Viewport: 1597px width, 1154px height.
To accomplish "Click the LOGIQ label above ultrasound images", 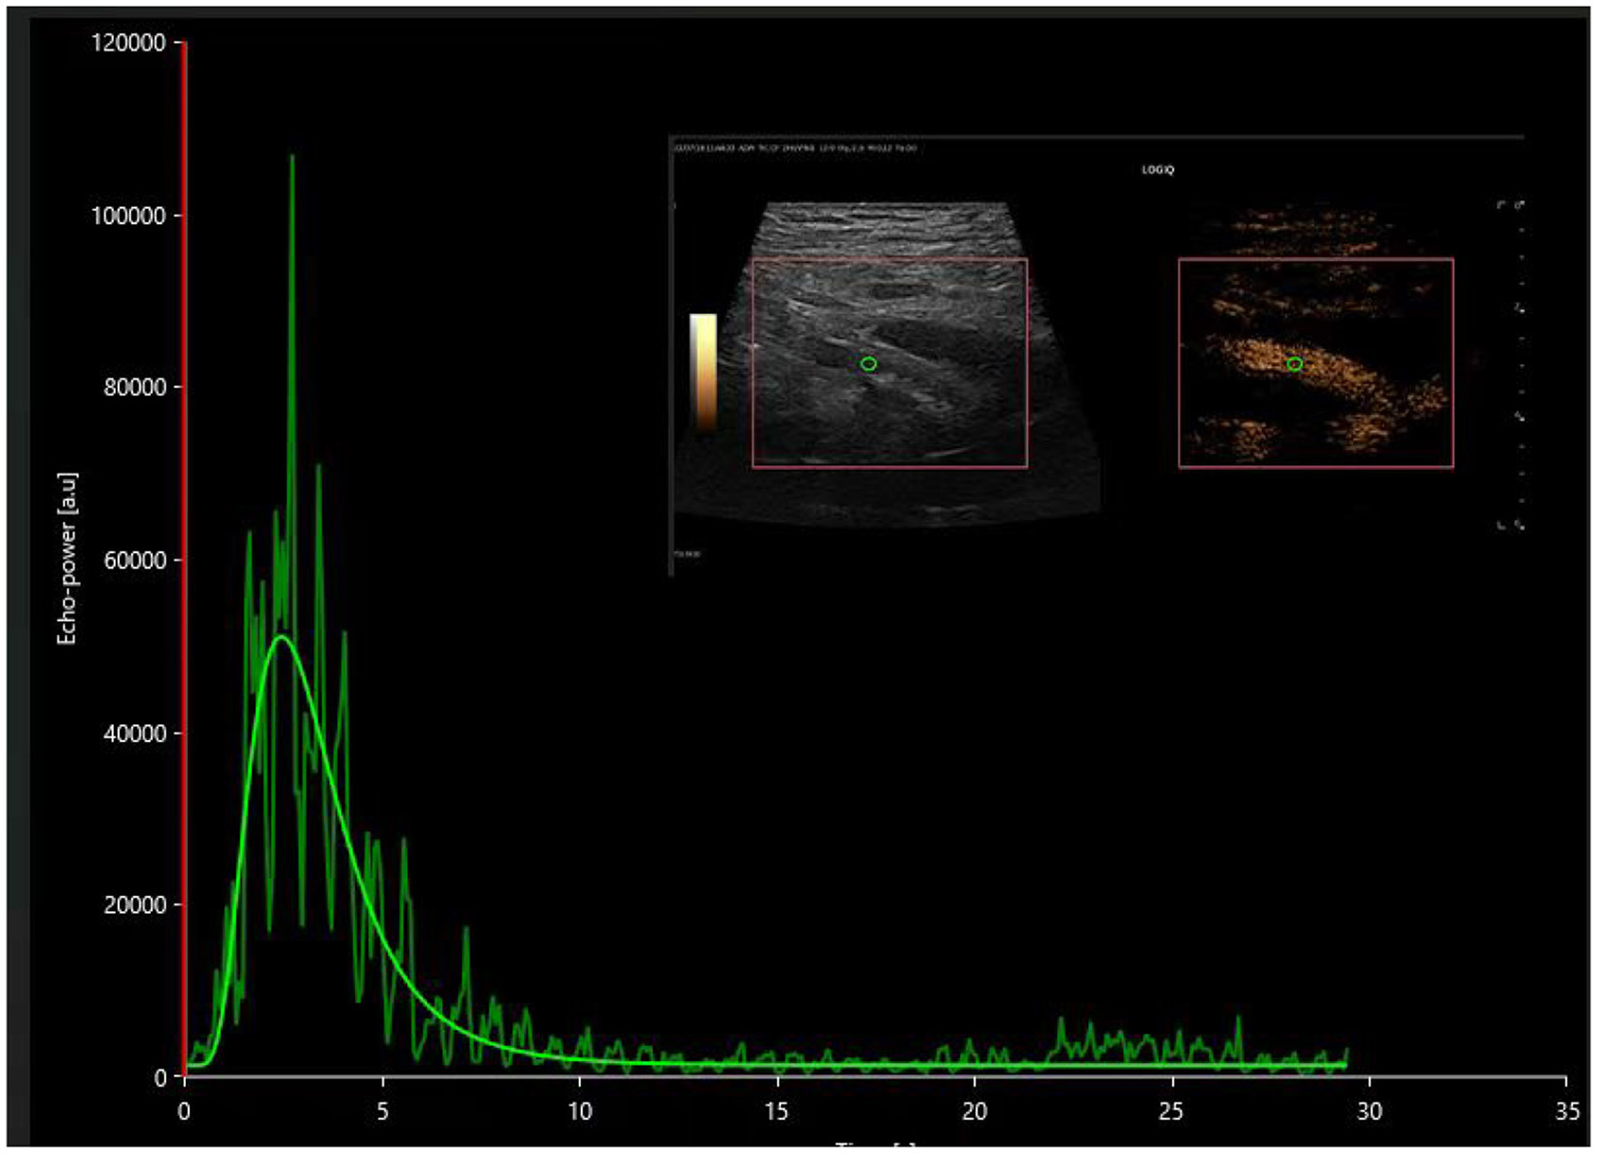I will 1158,170.
